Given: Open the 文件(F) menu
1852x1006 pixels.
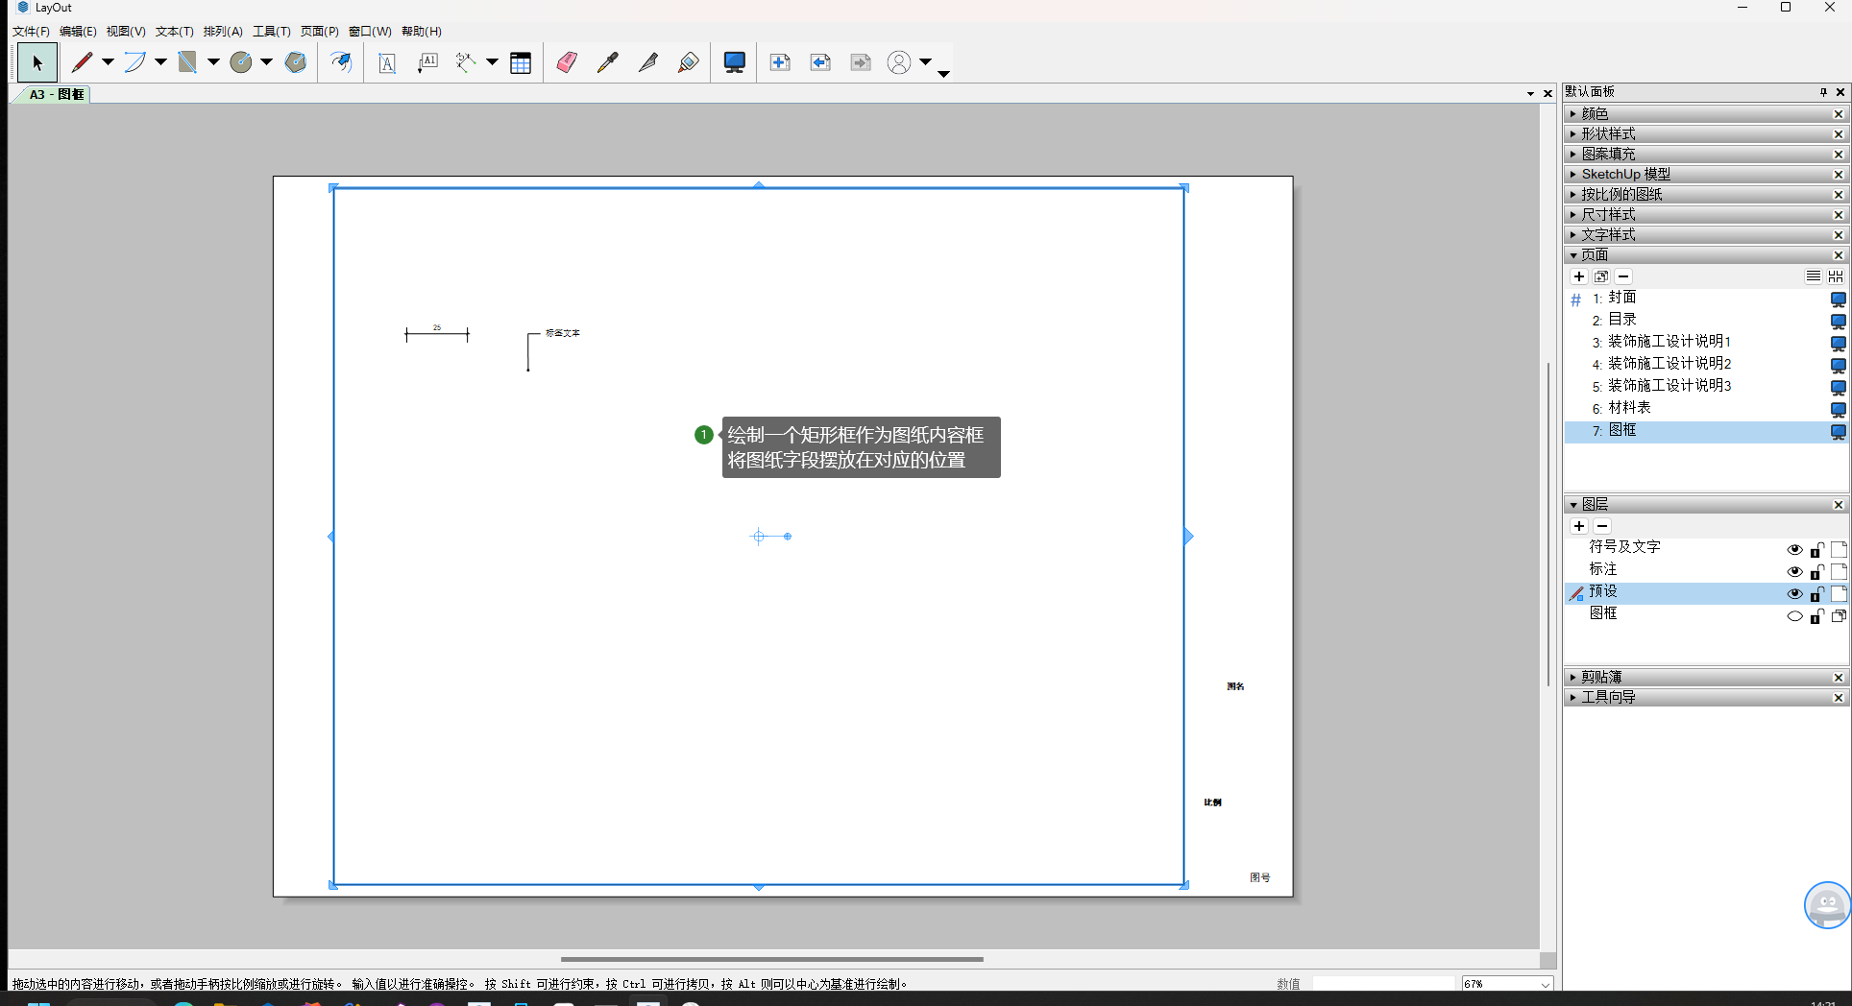Looking at the screenshot, I should [31, 32].
